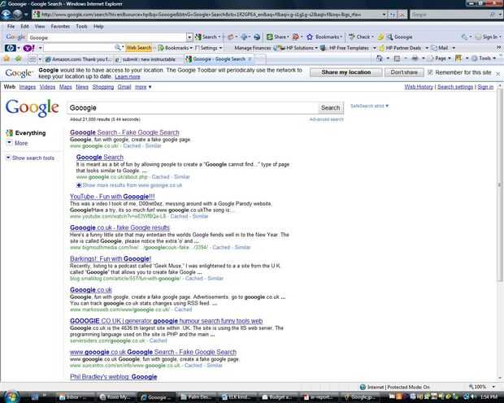Viewport: 504px width, 403px height.
Task: Open the SafeSearch dropdown
Action: [369, 106]
